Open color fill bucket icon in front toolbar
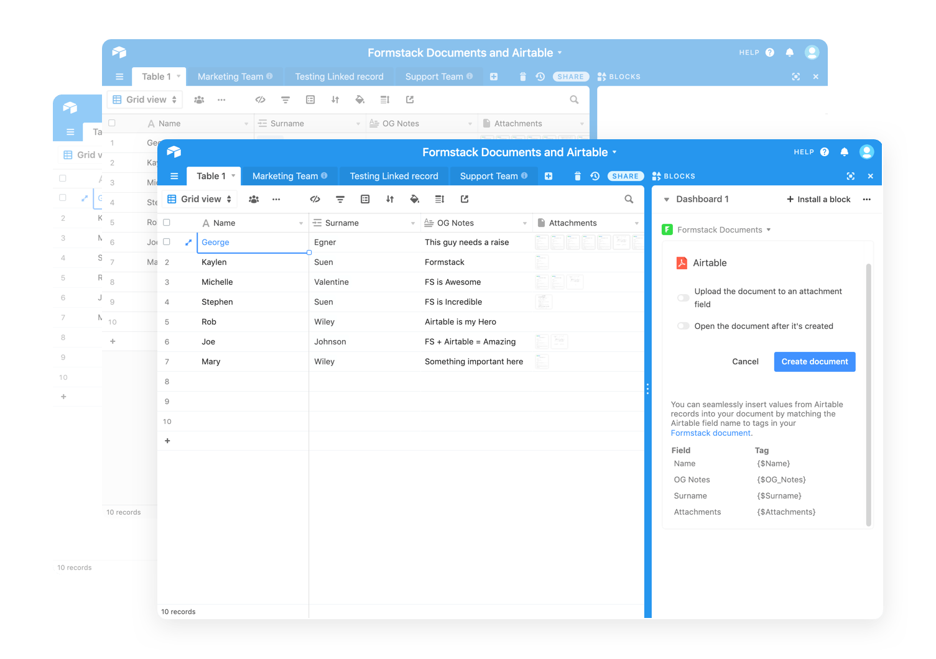 click(415, 199)
